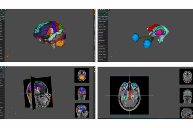Viewport: 193px width, 128px height.
Task: Open the coronal thumbnail with the green marker in the bottom-right panel
Action: 186,96
